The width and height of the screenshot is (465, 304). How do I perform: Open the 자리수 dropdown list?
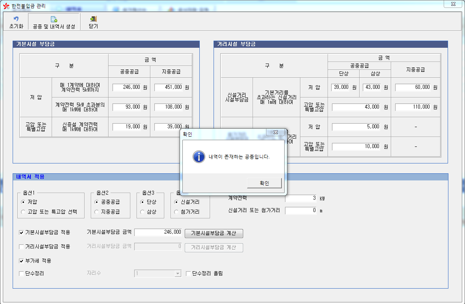tap(178, 273)
